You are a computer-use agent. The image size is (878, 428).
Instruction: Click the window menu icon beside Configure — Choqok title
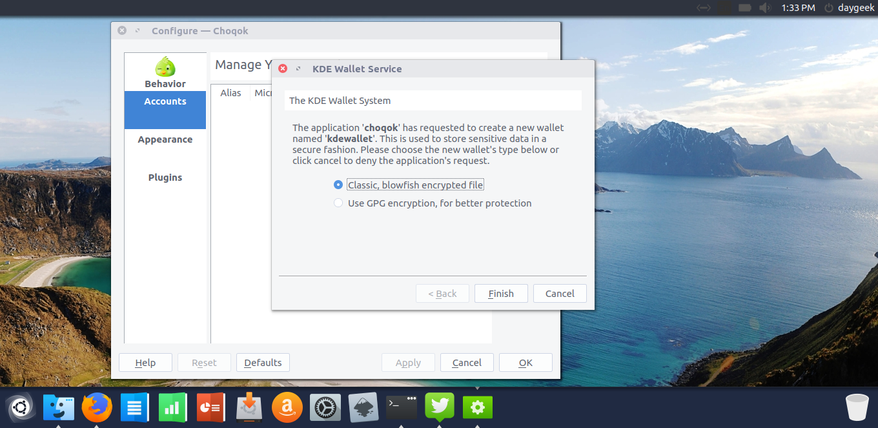[138, 30]
